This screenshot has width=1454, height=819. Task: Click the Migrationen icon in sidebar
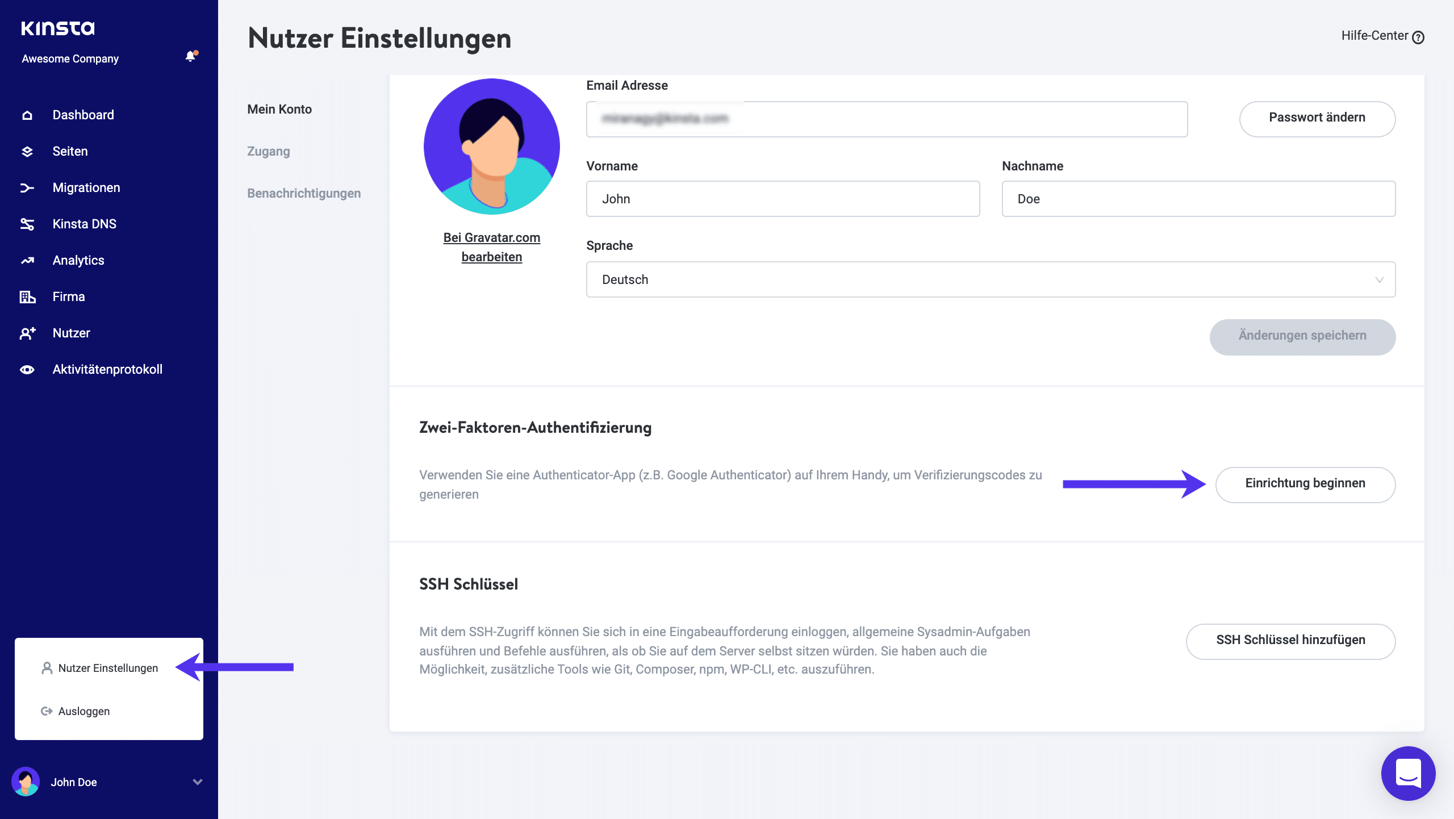[x=27, y=188]
